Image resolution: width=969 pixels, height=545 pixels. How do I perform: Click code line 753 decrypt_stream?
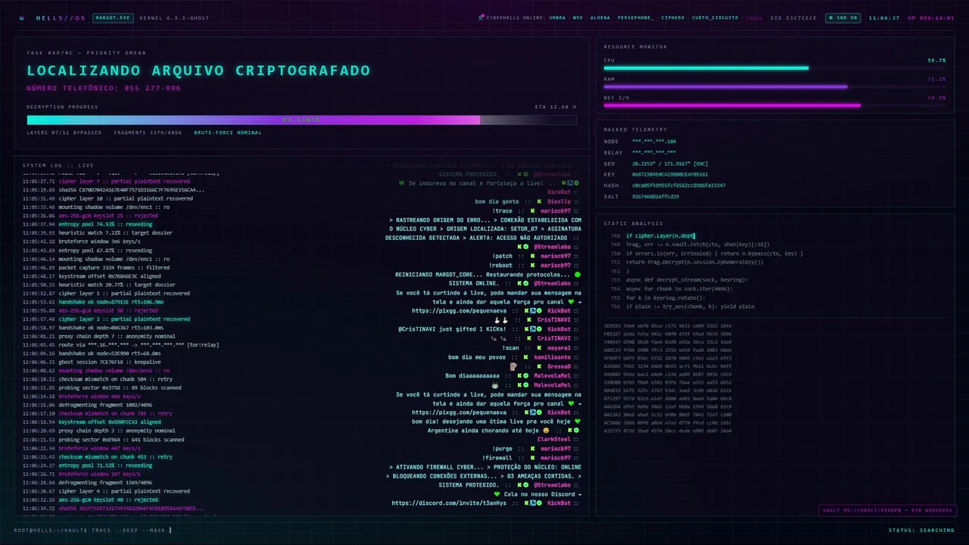pos(687,280)
